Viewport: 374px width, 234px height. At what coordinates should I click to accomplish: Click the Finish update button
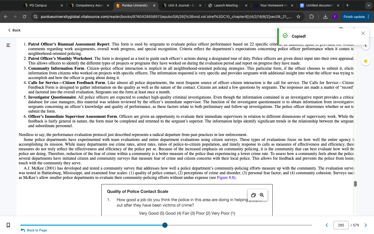354,17
